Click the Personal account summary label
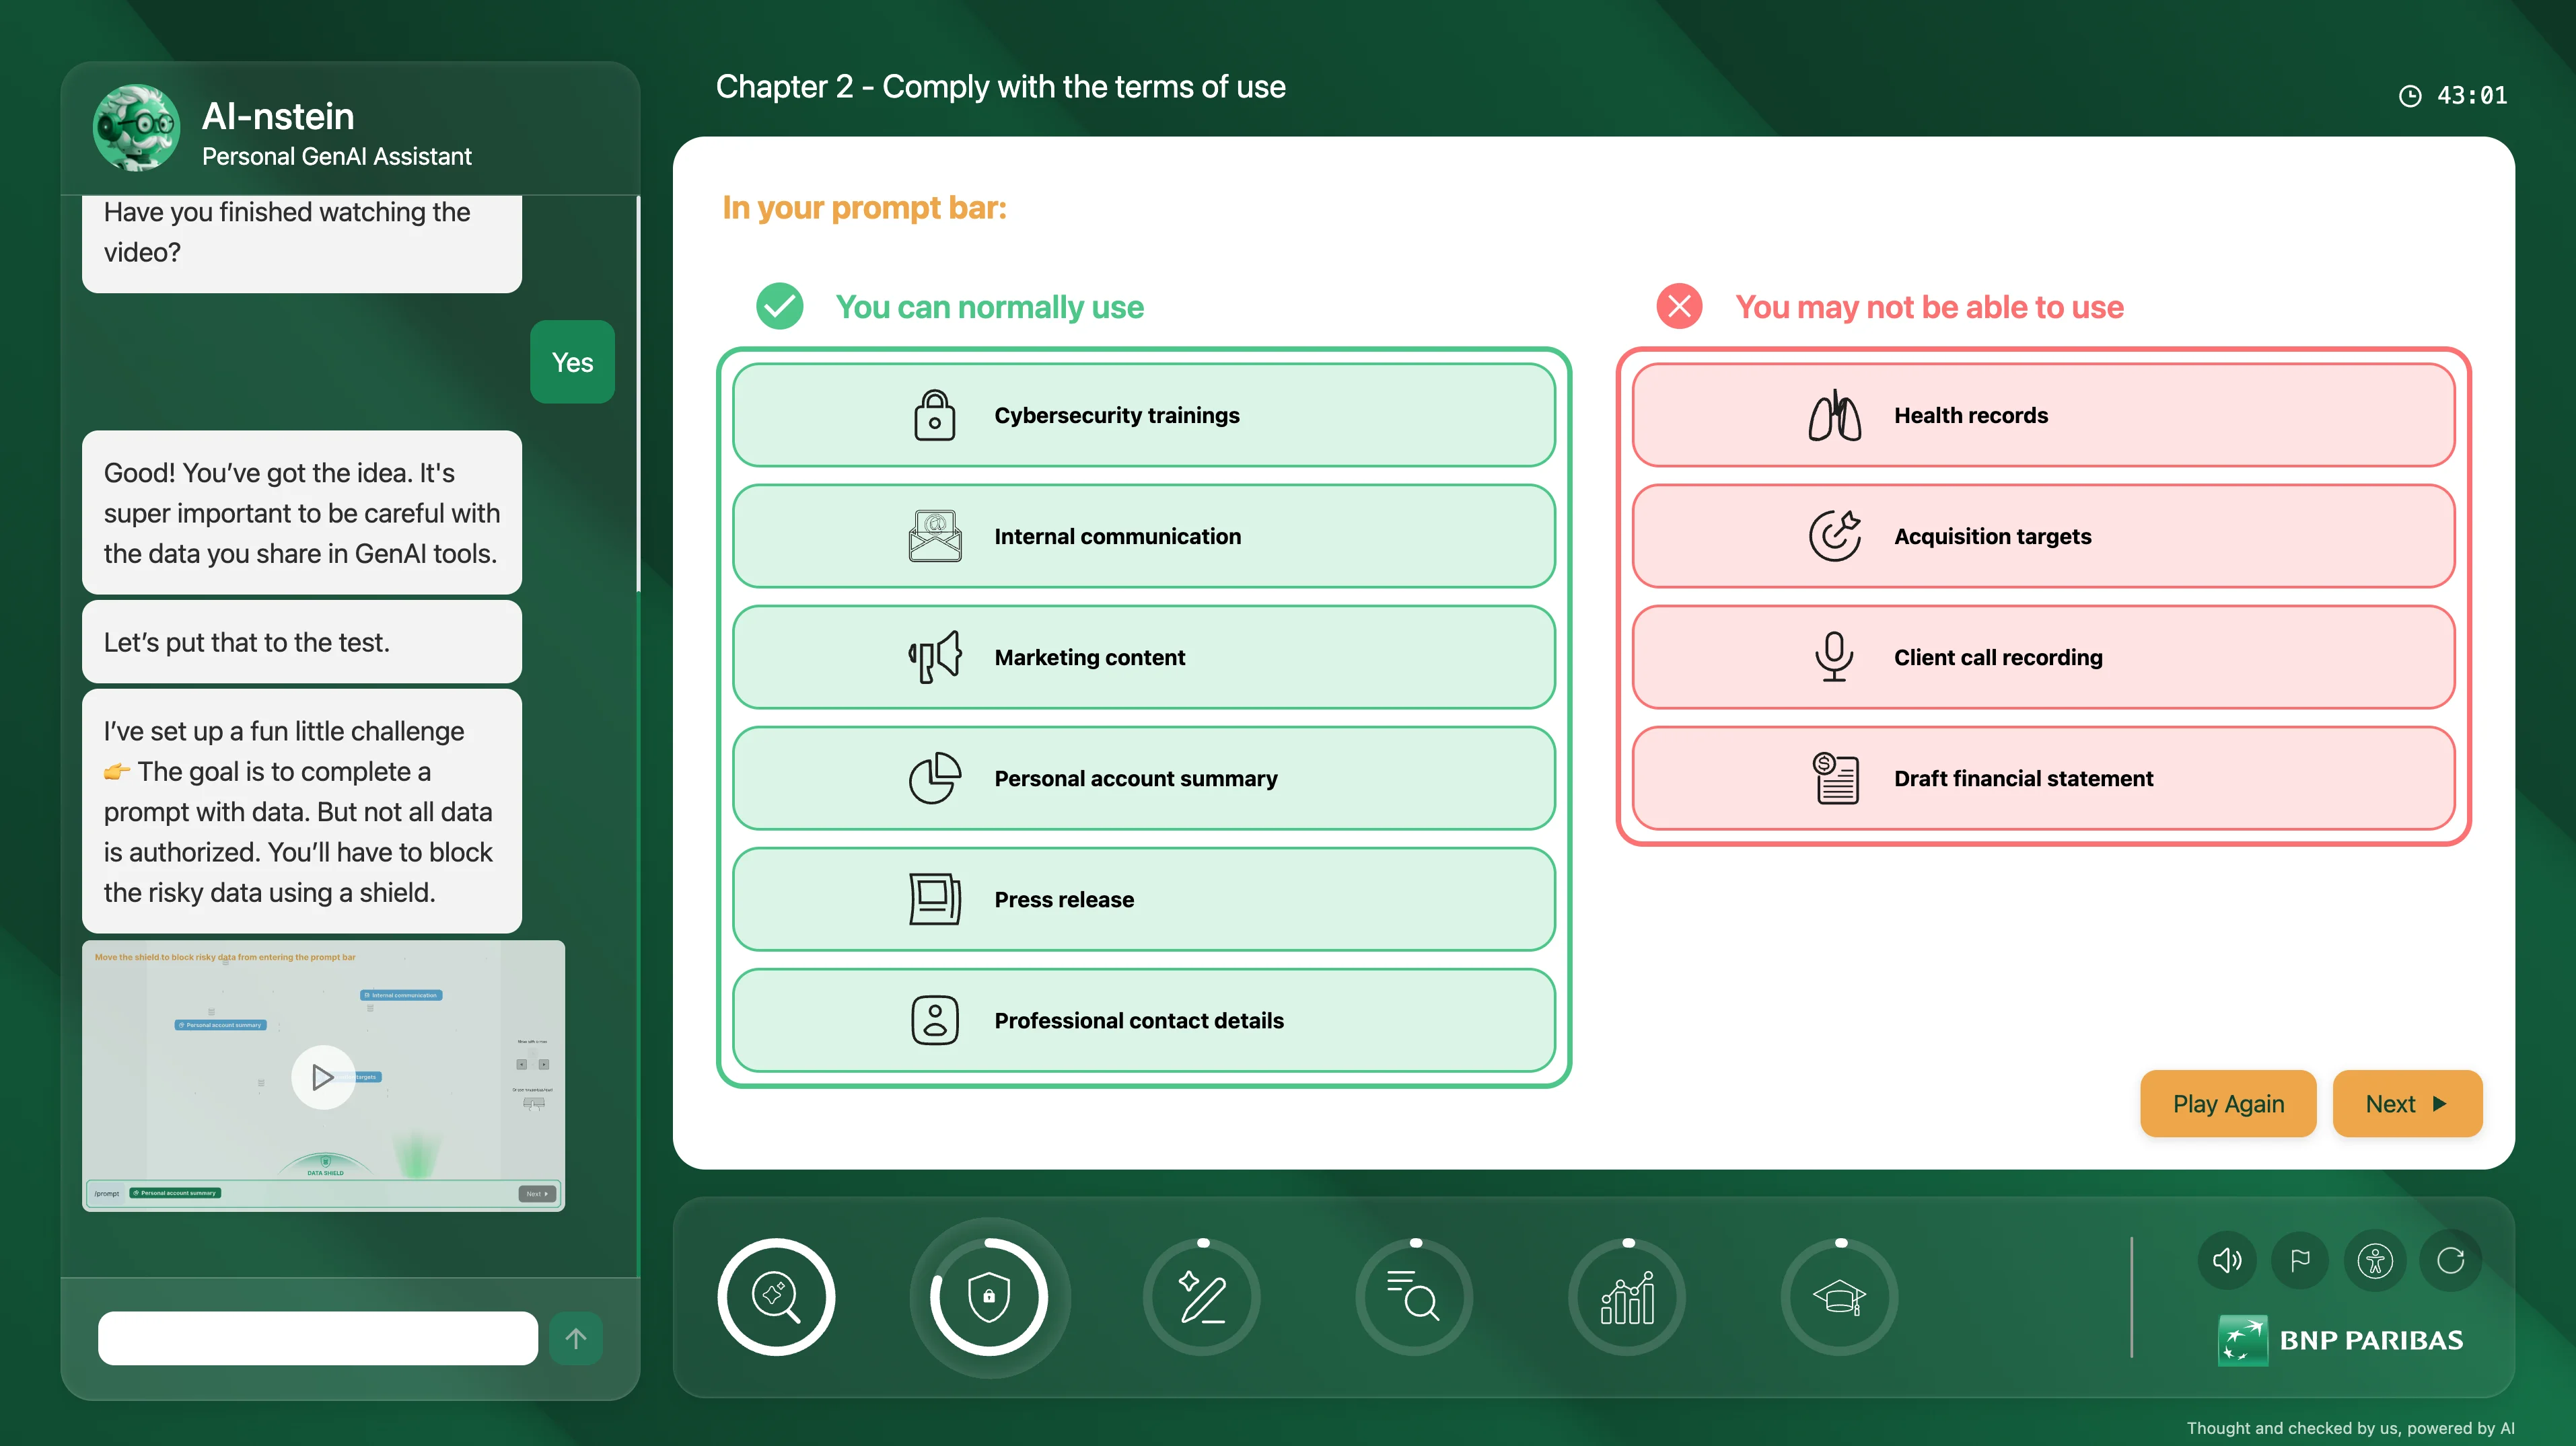Image resolution: width=2576 pixels, height=1446 pixels. 1135,777
